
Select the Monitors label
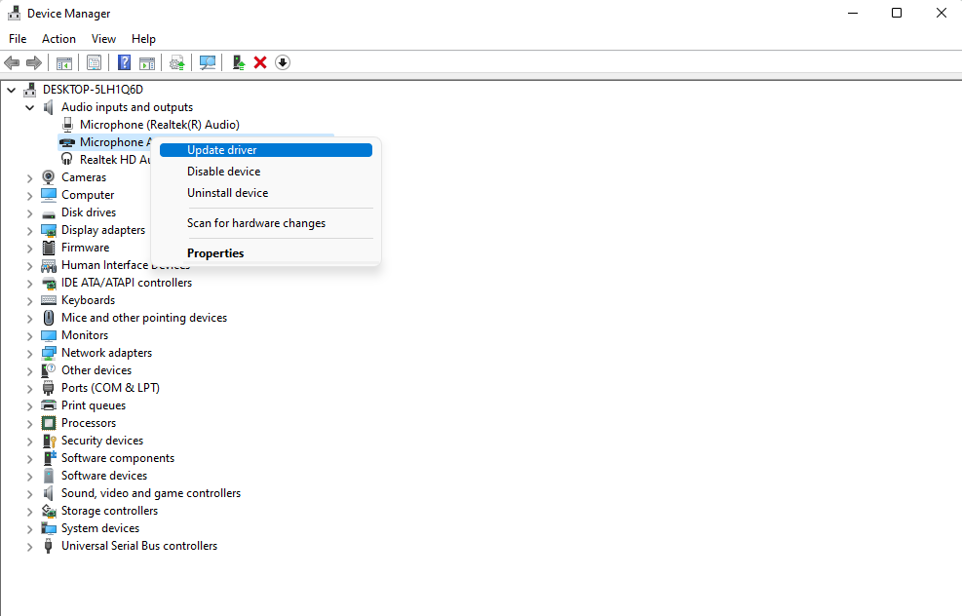pyautogui.click(x=85, y=335)
